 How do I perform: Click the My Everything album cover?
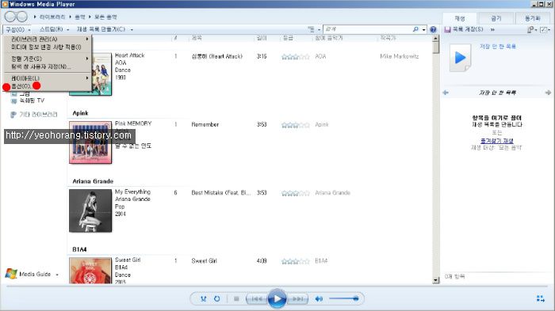[x=90, y=210]
